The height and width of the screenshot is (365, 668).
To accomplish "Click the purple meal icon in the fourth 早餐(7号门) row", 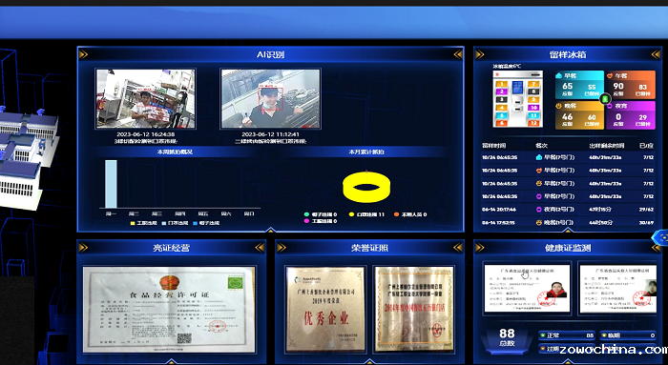I will pos(539,196).
